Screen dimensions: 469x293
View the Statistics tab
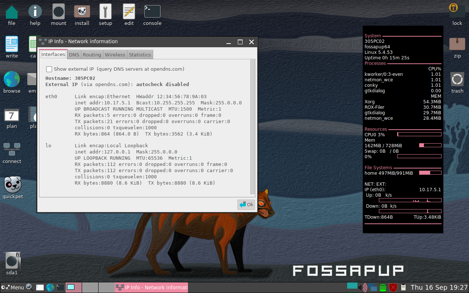(140, 55)
